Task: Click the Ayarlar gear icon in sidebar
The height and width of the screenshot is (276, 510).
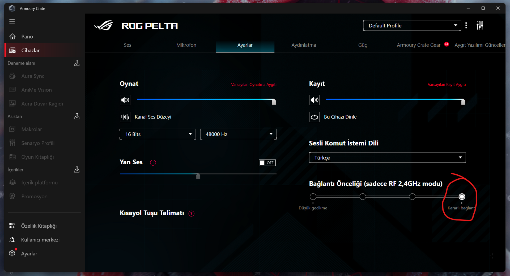Action: coord(12,253)
